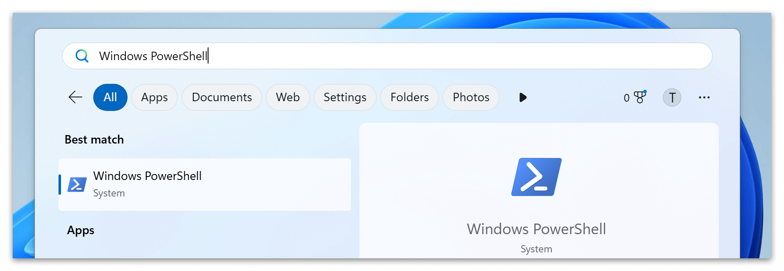Click the Apps section heading in results
The image size is (784, 271).
tap(81, 230)
